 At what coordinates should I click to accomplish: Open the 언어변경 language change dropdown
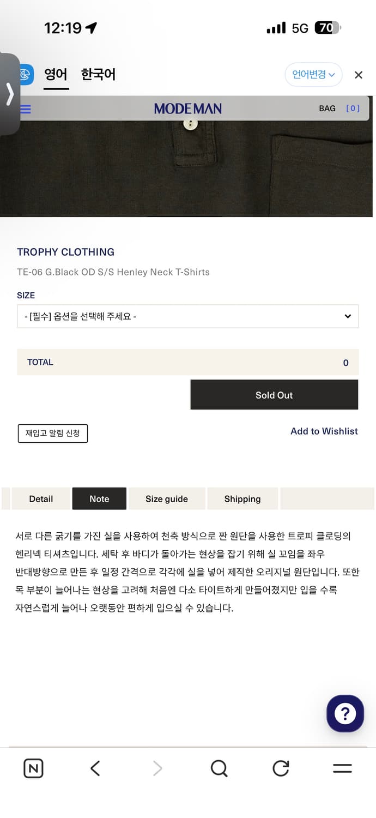pos(313,74)
